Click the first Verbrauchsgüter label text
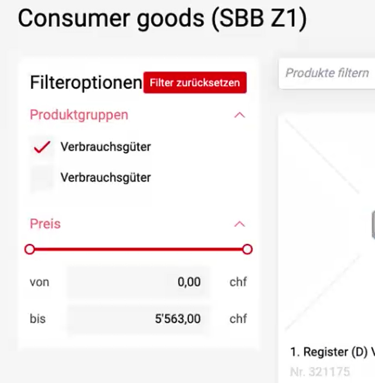Image resolution: width=375 pixels, height=383 pixels. pos(105,146)
